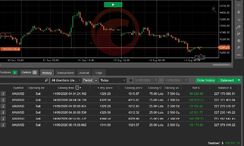Click net profit value 42 501.77
Screen dimensions: 244x146
[x=196, y=112]
